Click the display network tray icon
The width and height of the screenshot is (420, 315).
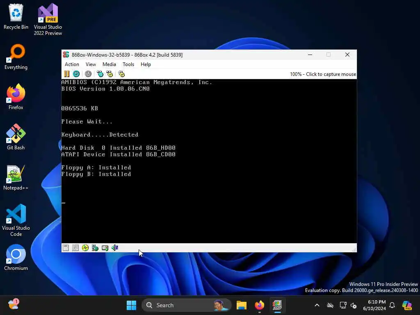point(343,305)
